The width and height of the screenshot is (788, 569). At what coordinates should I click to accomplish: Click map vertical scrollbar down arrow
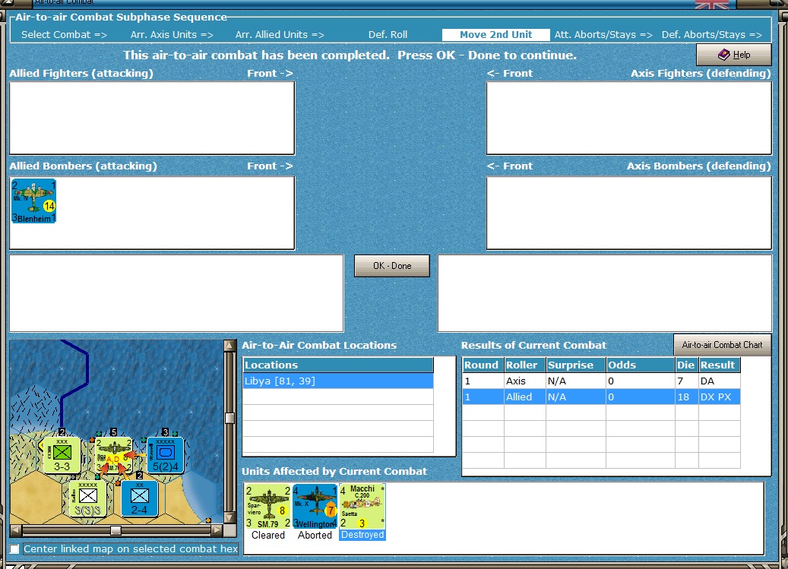(229, 517)
